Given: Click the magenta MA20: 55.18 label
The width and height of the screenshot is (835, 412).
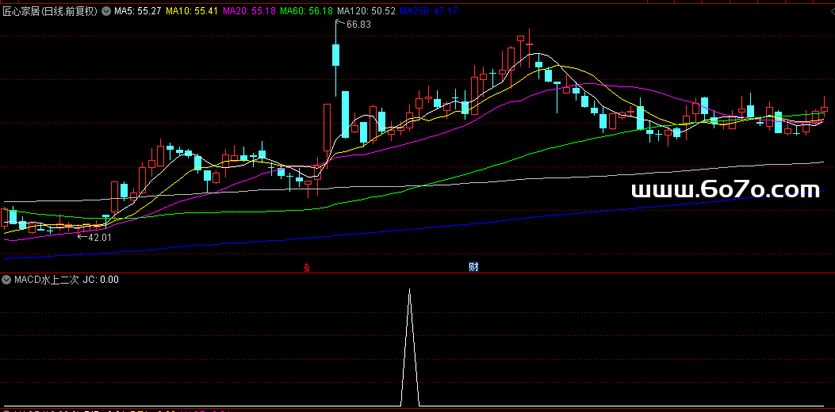Looking at the screenshot, I should (250, 12).
